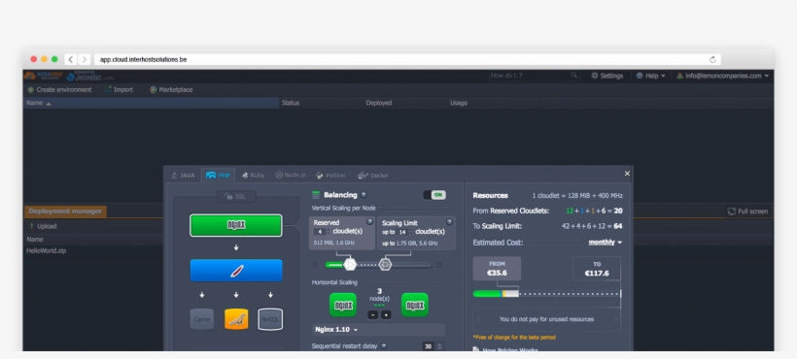Click the cost usage progress bar
The width and height of the screenshot is (797, 359).
click(547, 294)
